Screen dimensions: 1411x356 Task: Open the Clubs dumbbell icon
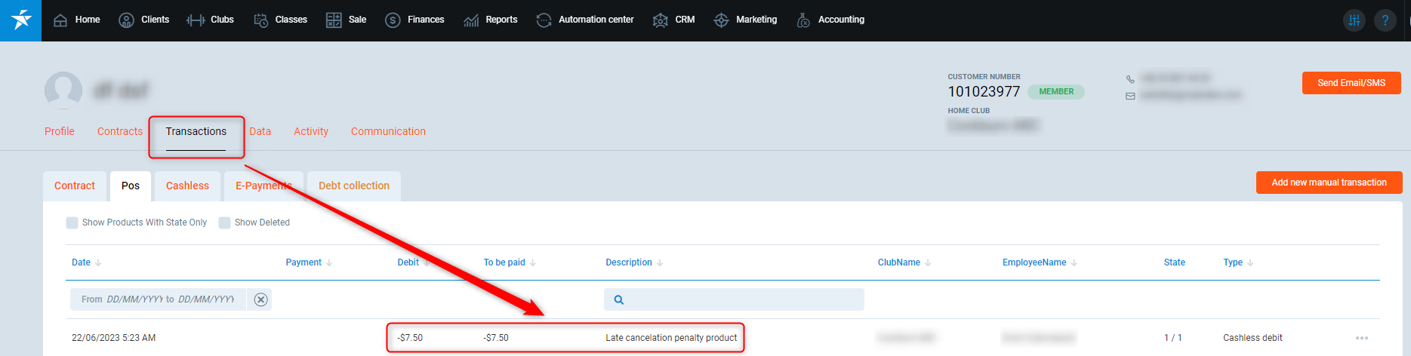(196, 20)
